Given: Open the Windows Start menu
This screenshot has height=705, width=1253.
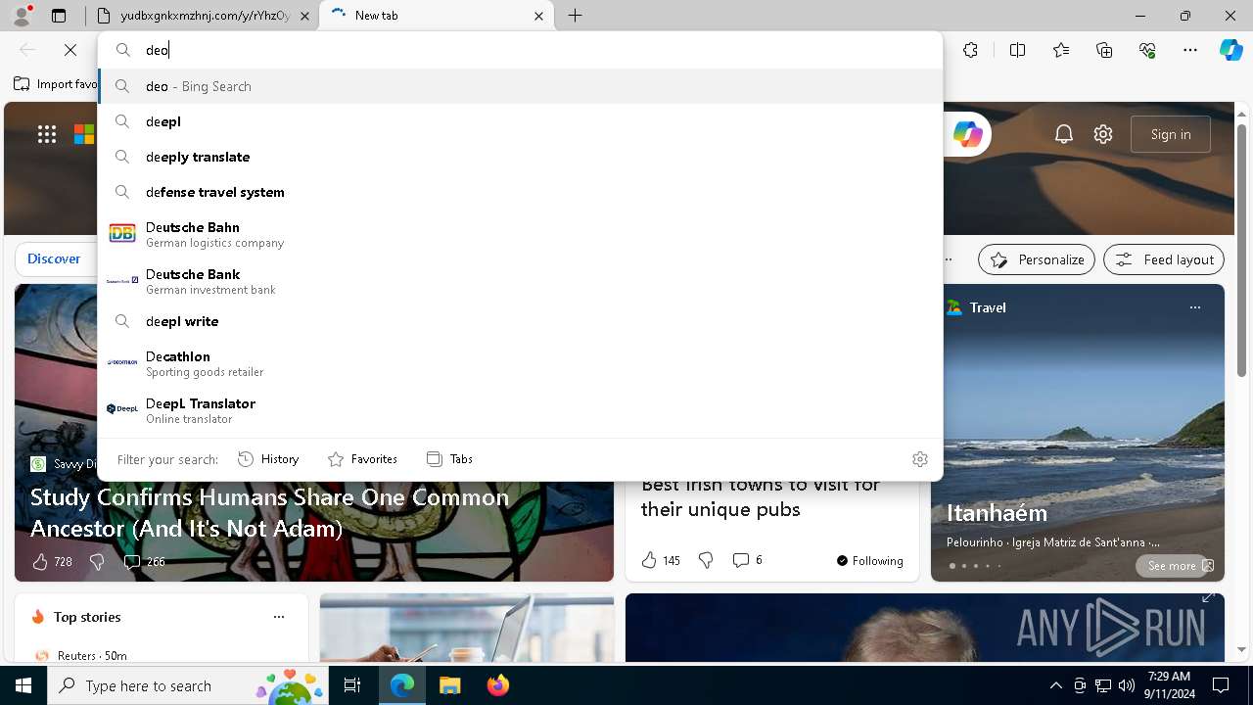Looking at the screenshot, I should click(23, 685).
